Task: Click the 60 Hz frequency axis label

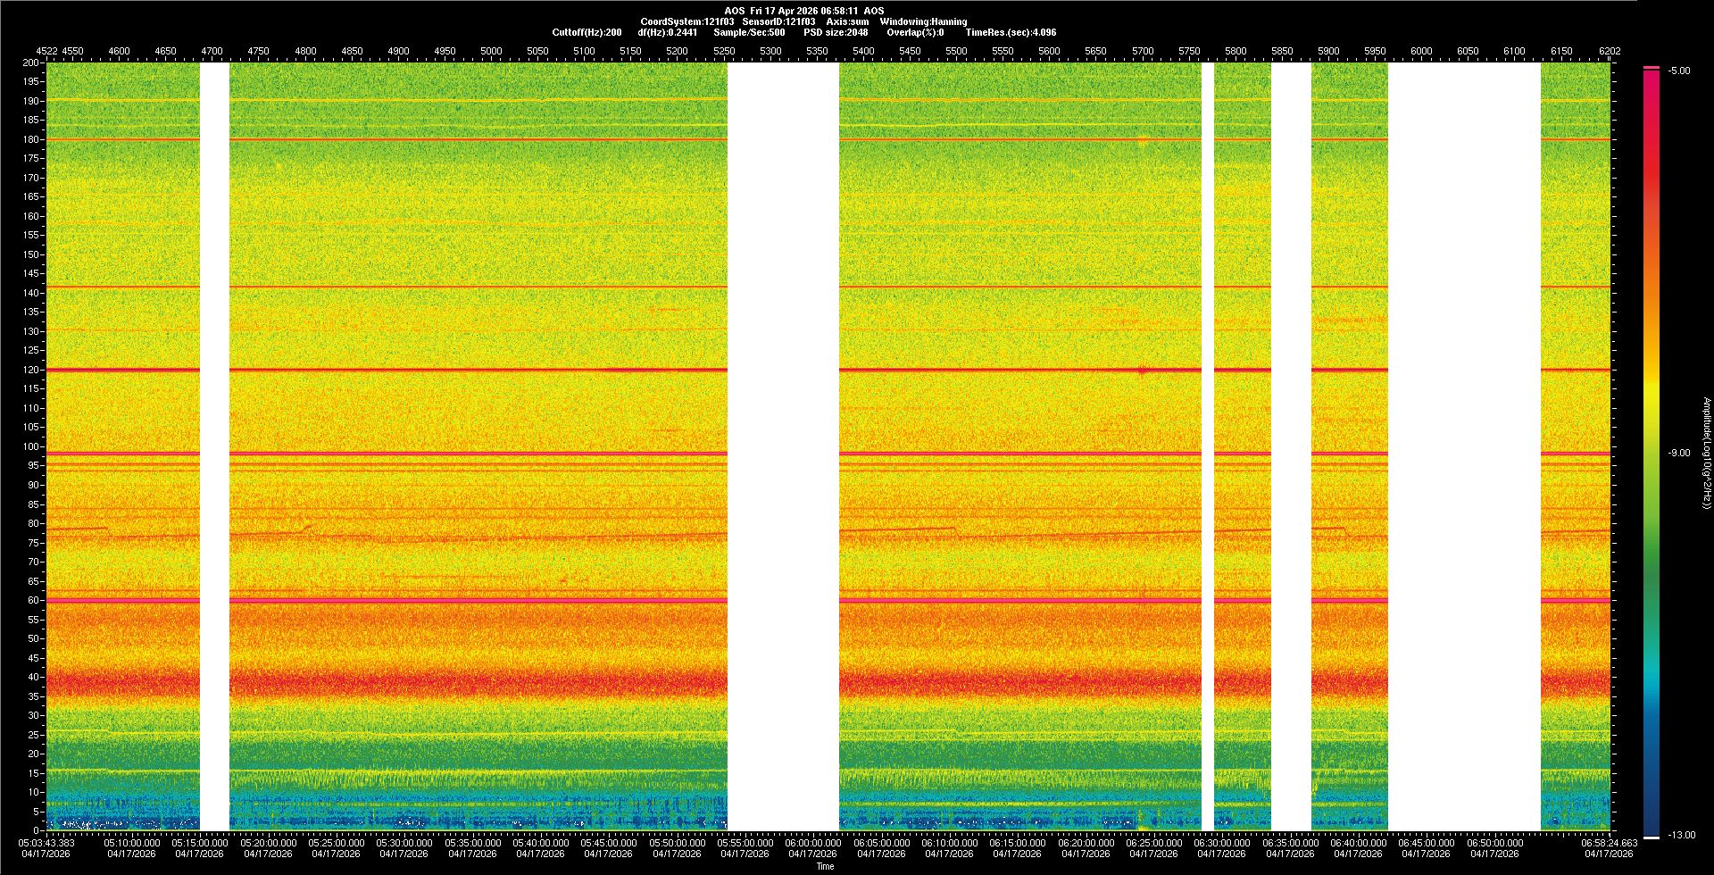Action: click(x=34, y=600)
